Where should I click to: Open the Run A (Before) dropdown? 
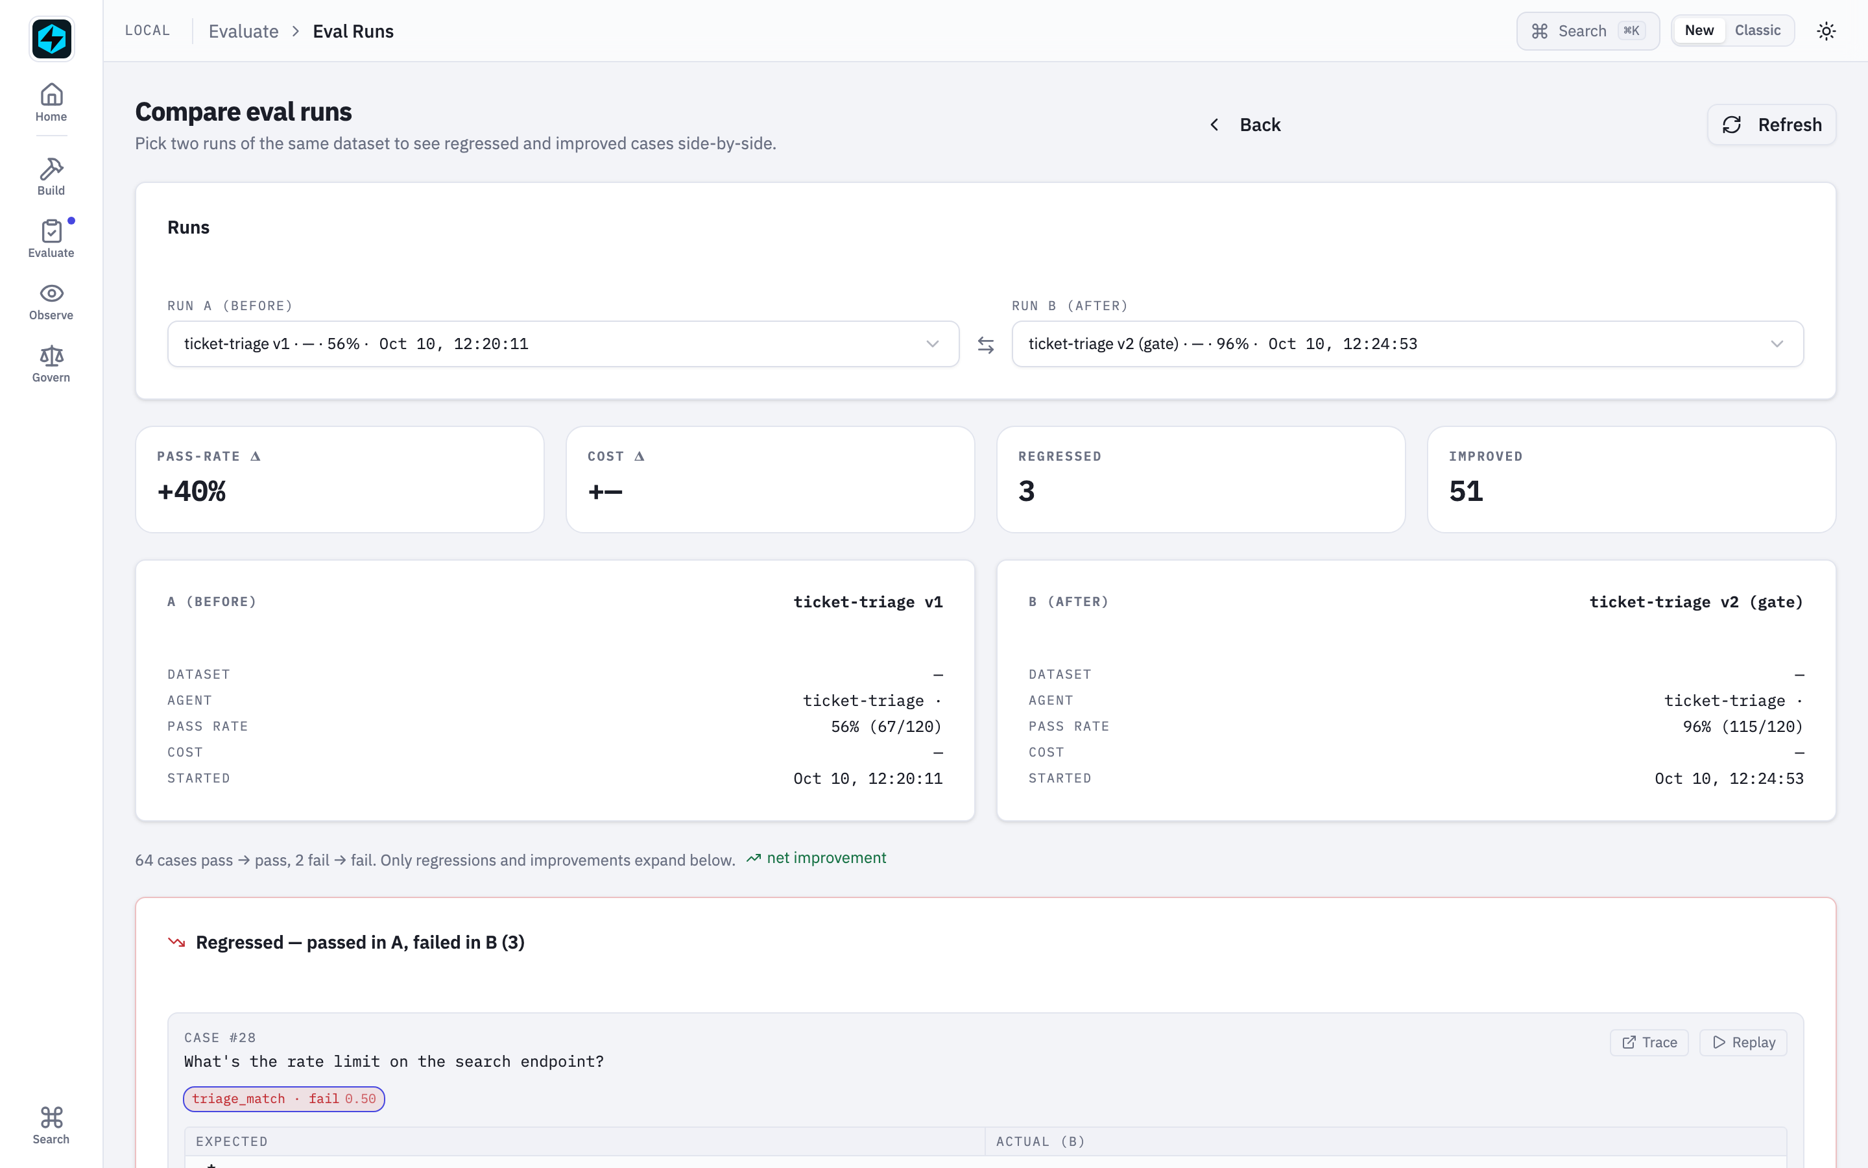tap(563, 344)
